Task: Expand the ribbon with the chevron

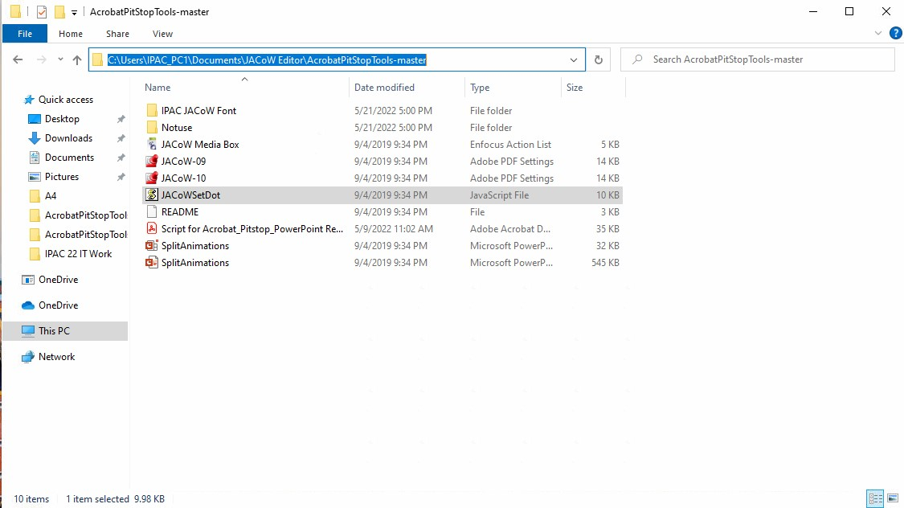Action: click(878, 34)
